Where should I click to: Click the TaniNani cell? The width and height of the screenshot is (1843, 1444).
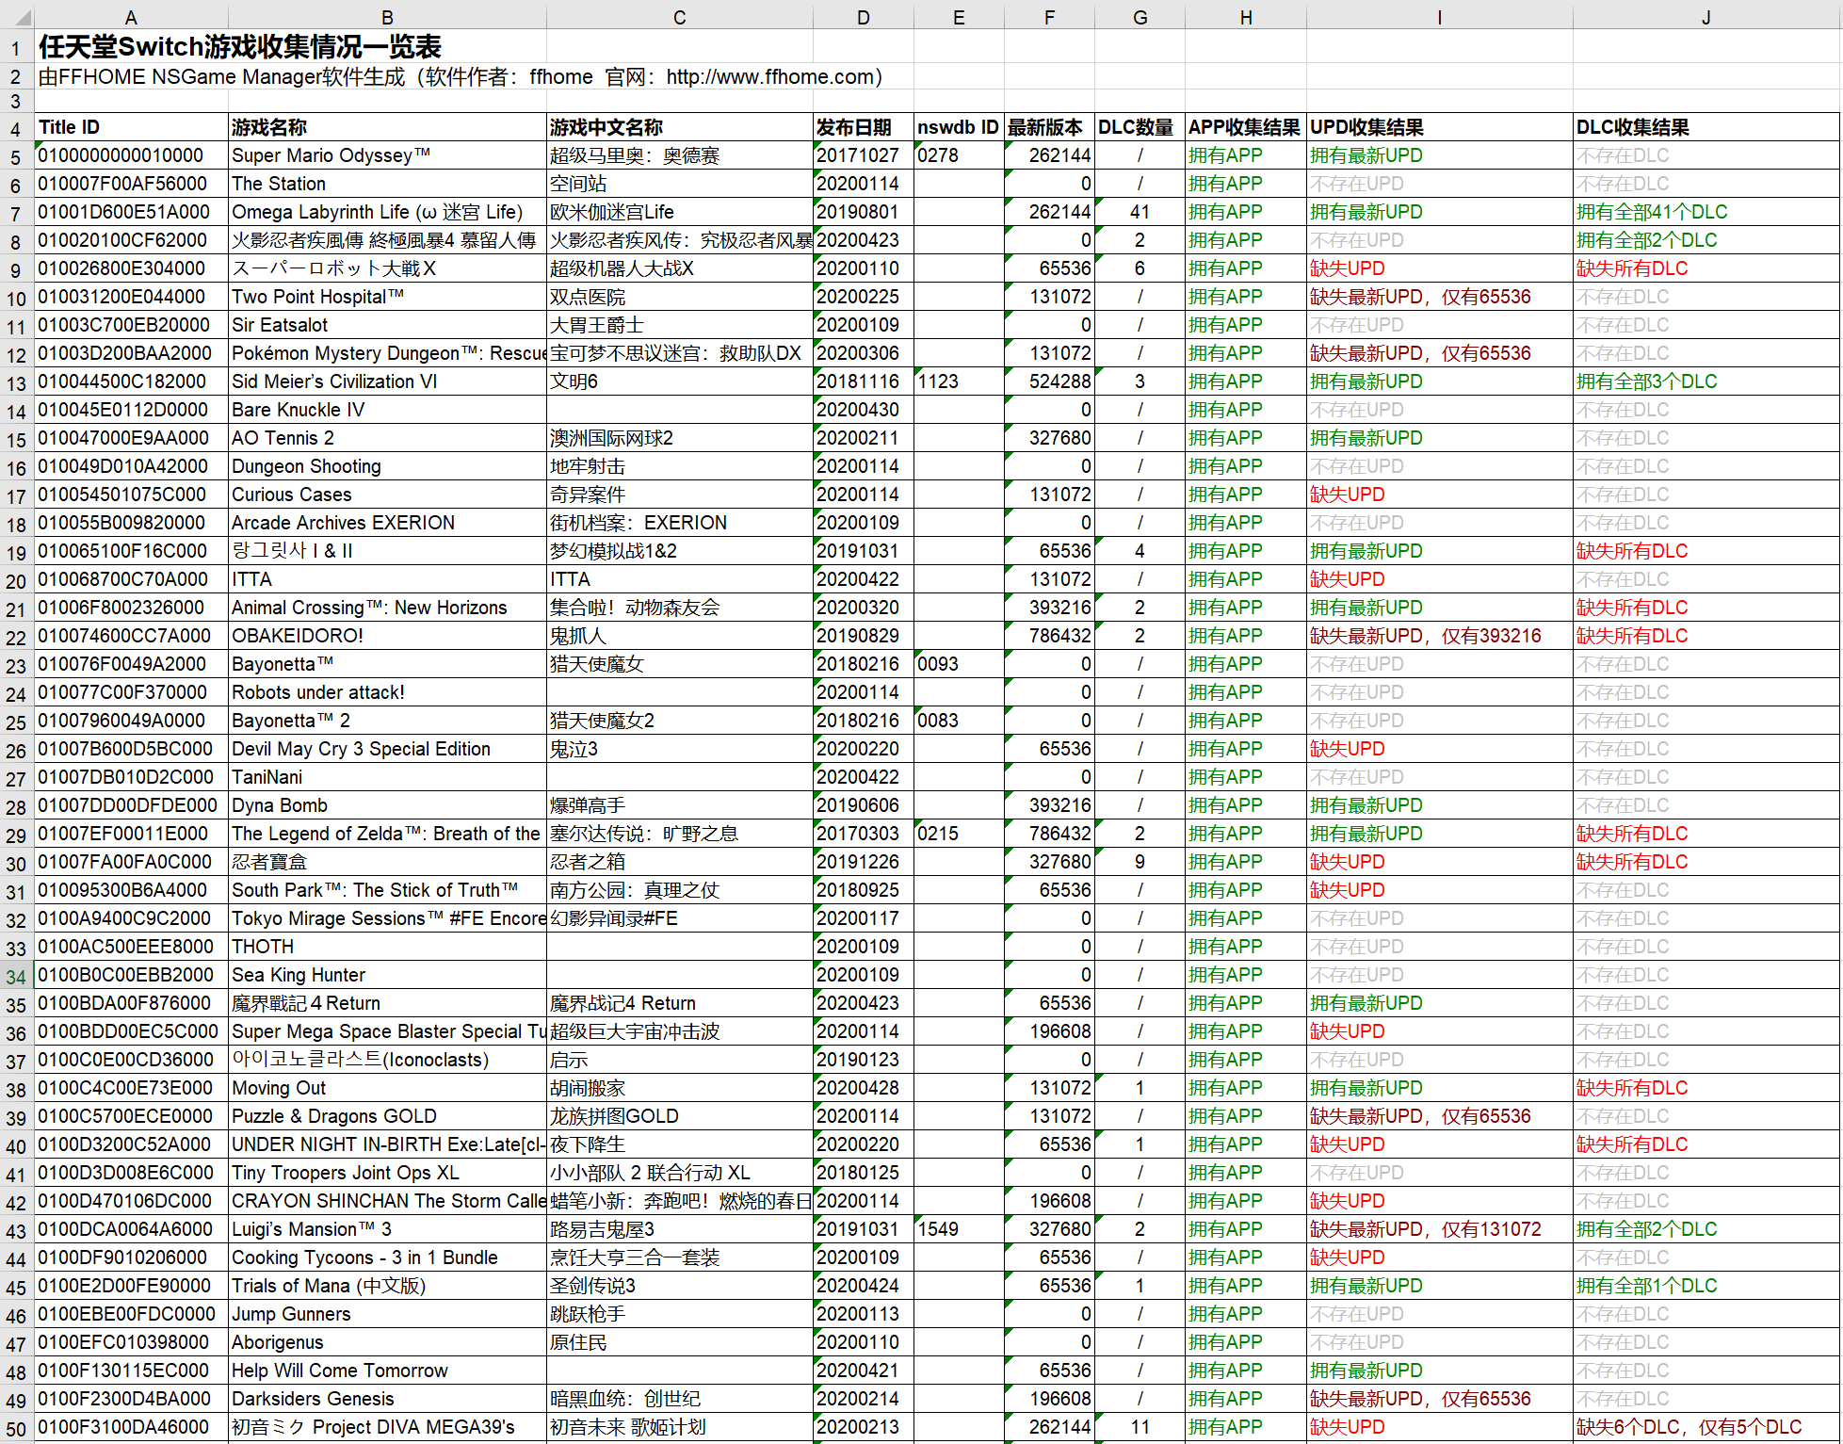click(388, 777)
